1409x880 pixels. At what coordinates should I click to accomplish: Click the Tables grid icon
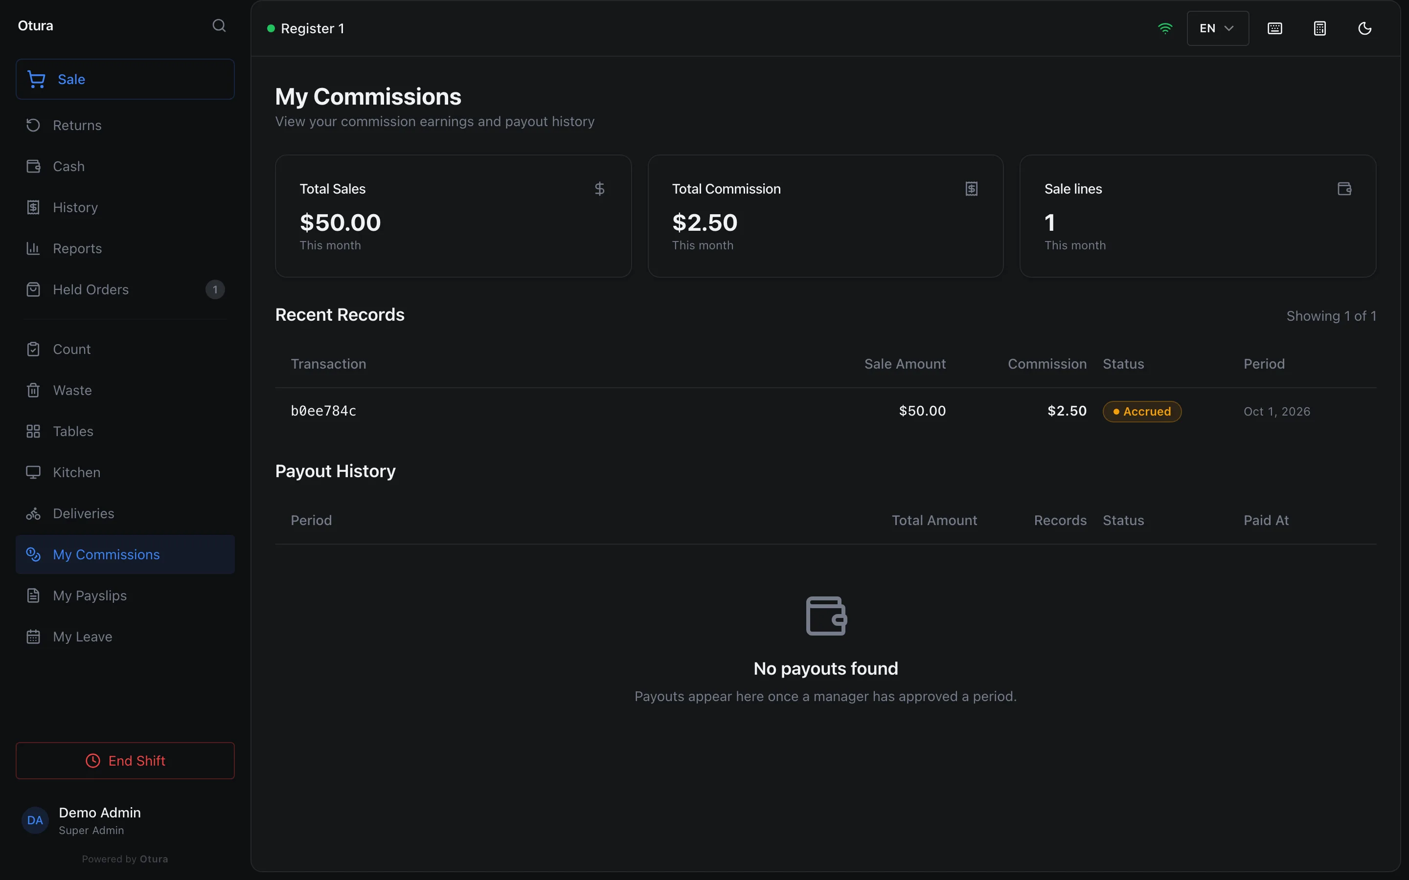[x=33, y=431]
